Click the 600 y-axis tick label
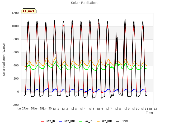The image size is (169, 126). (16, 52)
